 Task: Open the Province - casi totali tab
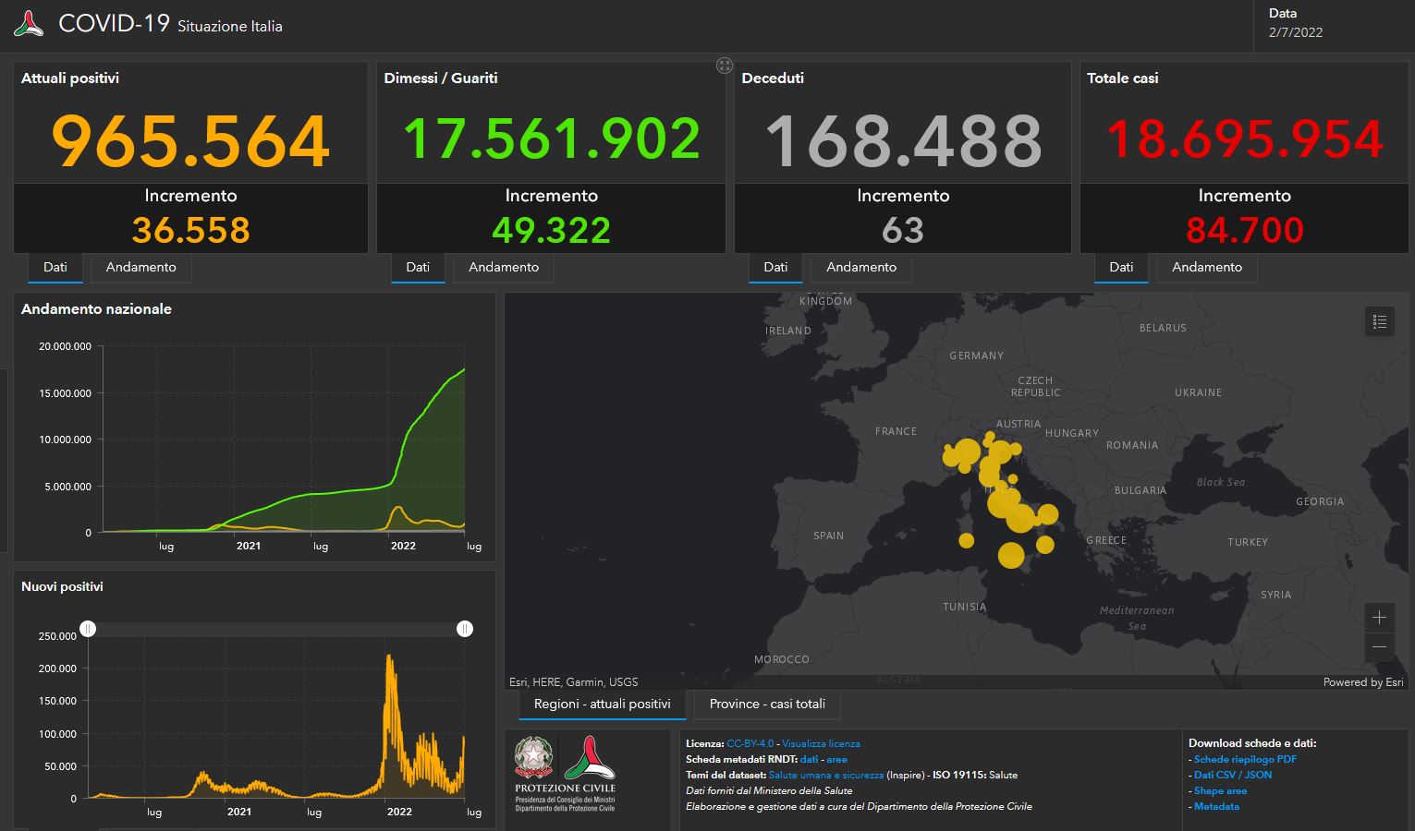click(x=766, y=704)
